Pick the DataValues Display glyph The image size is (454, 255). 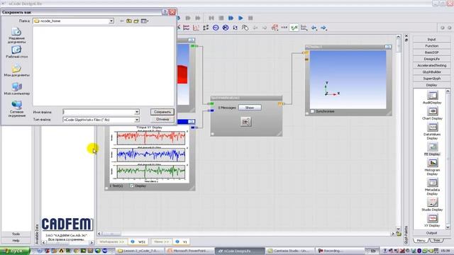(432, 131)
